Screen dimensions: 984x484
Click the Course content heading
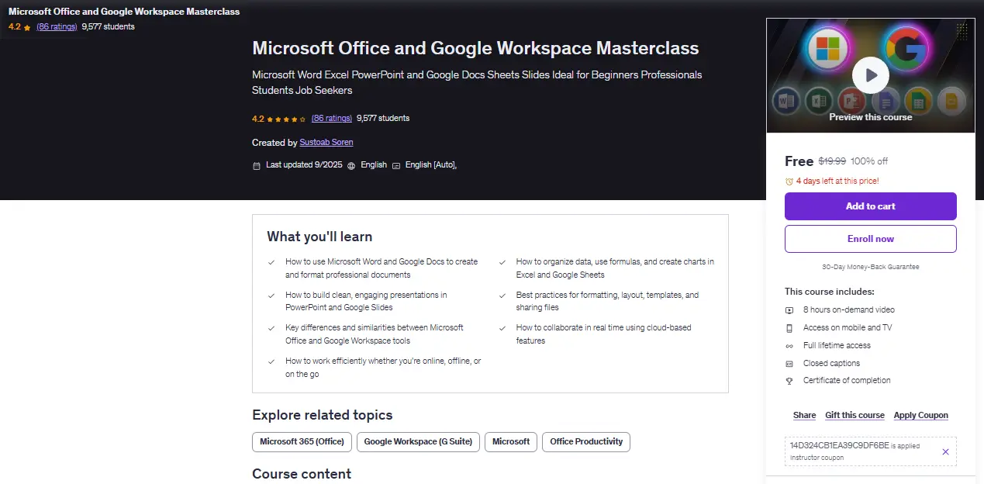pos(302,474)
